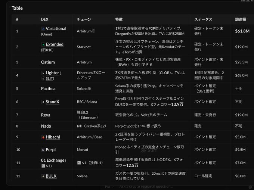This screenshot has height=190, width=254.
Task: Click the Lighter logo icon
Action: click(43, 73)
